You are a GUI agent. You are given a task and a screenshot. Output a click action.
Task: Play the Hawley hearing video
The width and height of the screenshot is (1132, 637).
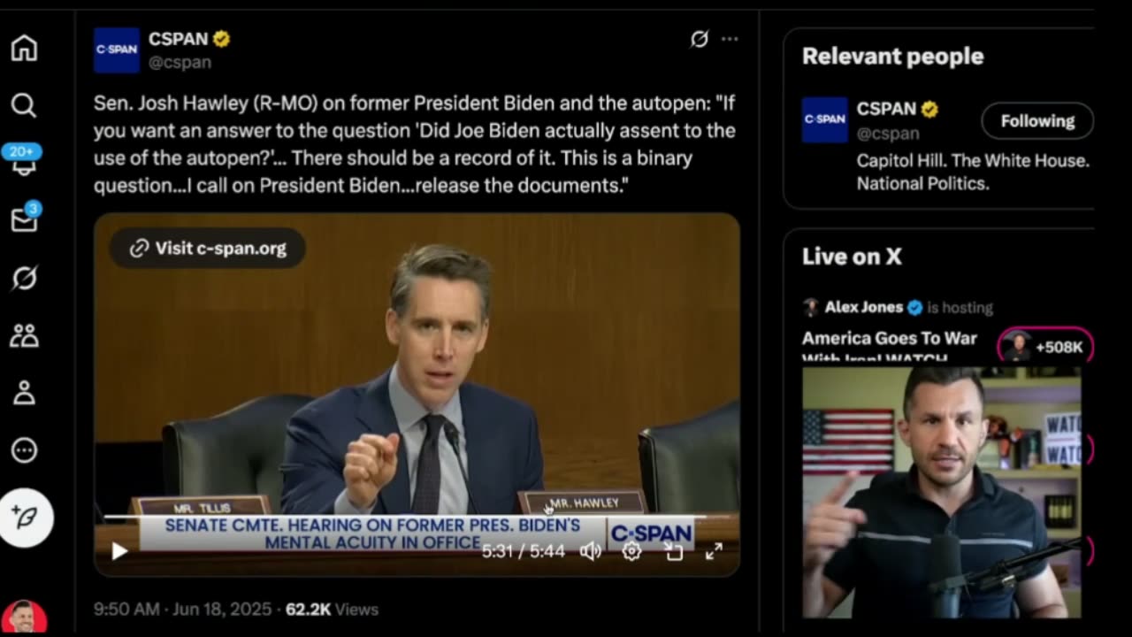pyautogui.click(x=119, y=551)
